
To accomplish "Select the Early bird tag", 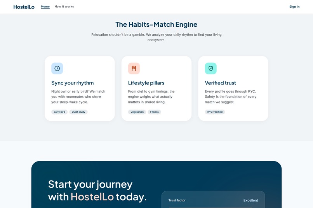I will click(x=59, y=112).
